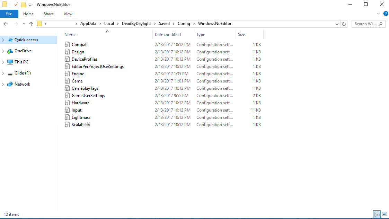Screen dimensions: 389x219
Task: Navigate to Saved in breadcrumb
Action: click(164, 24)
